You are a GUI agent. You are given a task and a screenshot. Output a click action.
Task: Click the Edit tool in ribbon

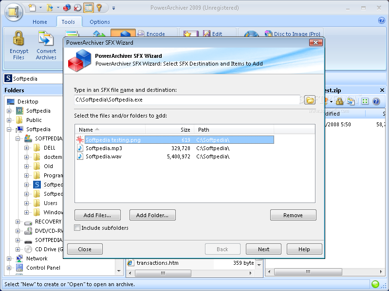(213, 34)
